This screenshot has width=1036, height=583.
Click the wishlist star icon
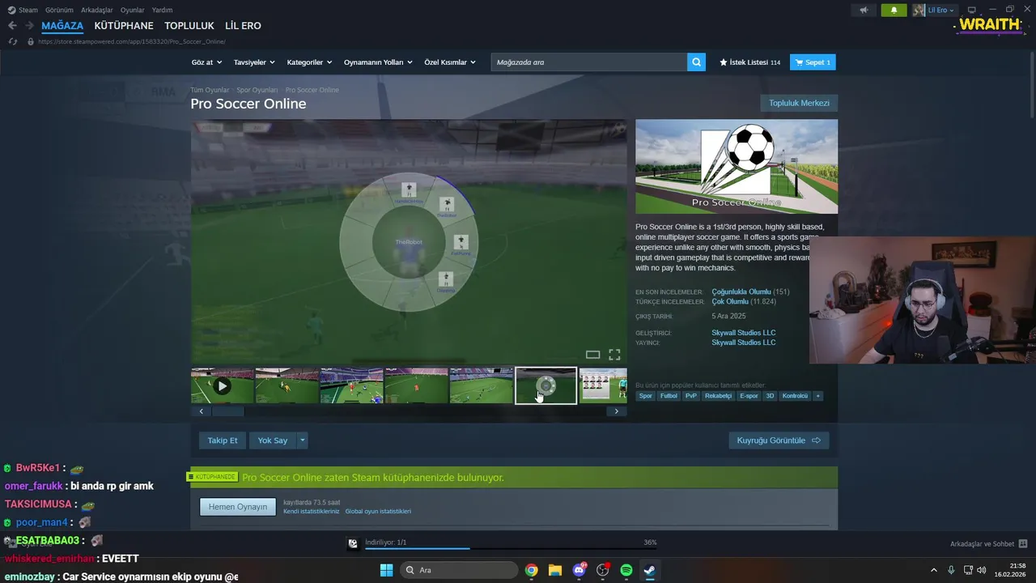click(724, 62)
